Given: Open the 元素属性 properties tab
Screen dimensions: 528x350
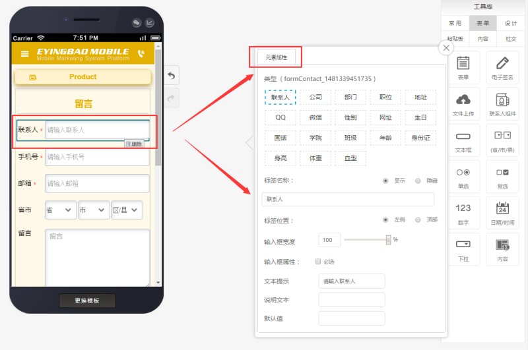Looking at the screenshot, I should pos(276,57).
